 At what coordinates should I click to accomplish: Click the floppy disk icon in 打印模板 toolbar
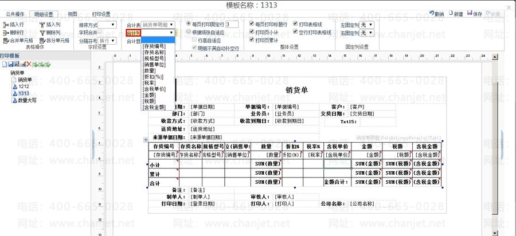(10, 64)
